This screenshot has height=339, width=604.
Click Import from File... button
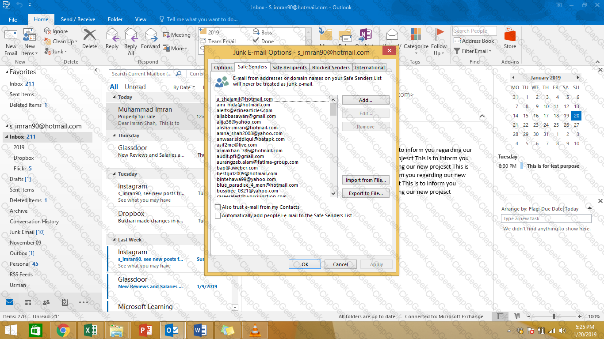[366, 180]
